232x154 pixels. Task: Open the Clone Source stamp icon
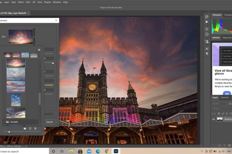pos(207,42)
